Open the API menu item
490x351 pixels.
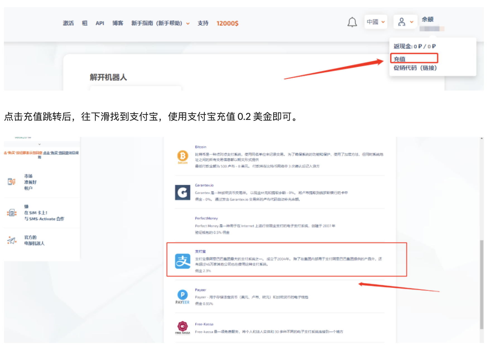(x=100, y=23)
